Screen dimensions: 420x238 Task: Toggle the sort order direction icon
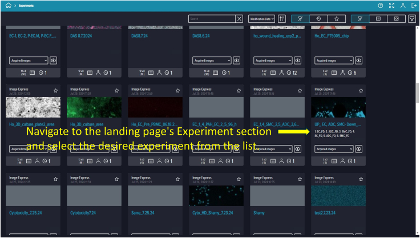click(281, 19)
